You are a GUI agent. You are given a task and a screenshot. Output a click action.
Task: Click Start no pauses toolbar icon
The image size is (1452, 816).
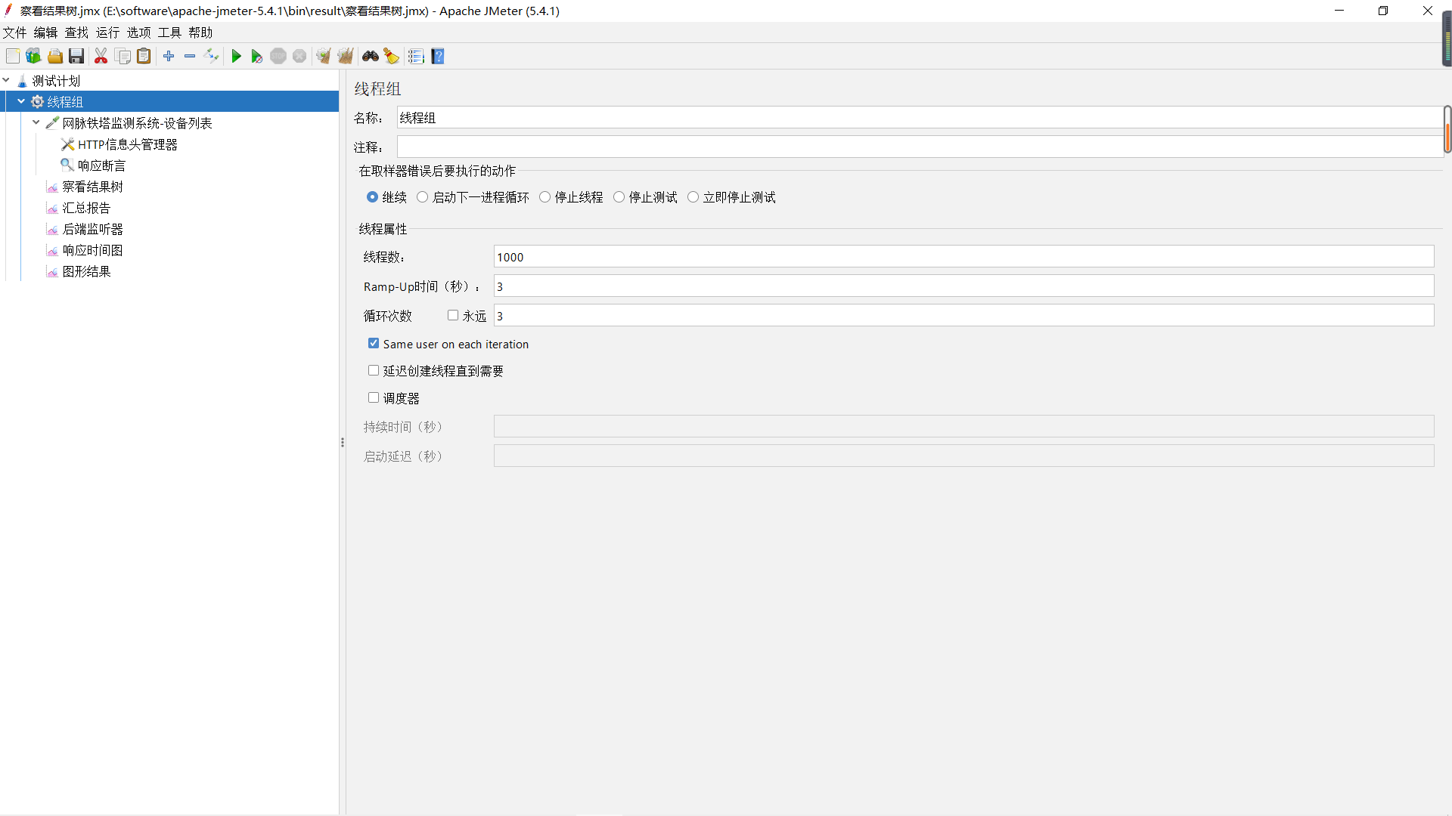click(x=256, y=57)
